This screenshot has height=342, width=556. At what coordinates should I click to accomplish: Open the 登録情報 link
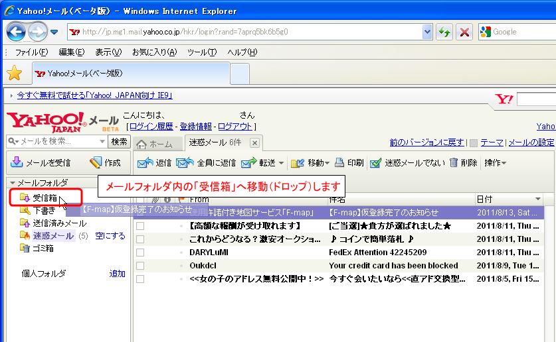coord(195,126)
